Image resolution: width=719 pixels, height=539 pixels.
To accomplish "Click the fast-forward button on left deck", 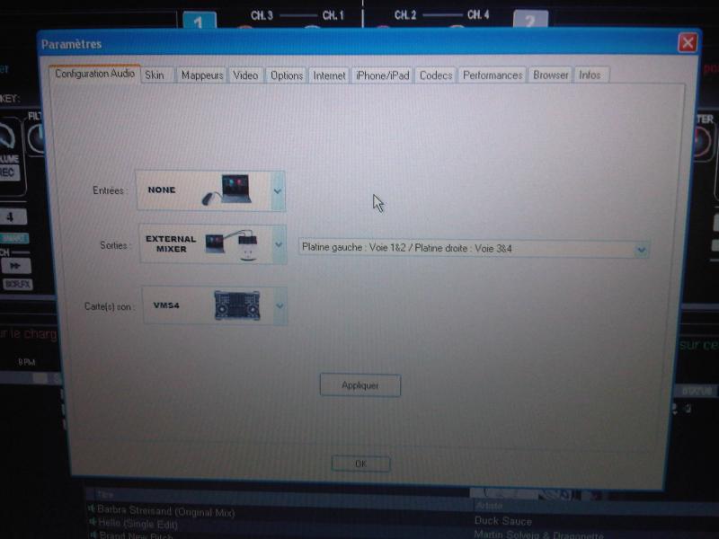I will (x=16, y=266).
